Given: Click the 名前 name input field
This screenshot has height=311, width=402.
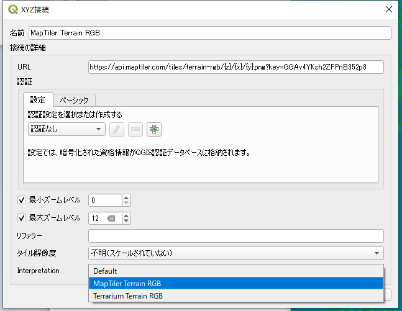Looking at the screenshot, I should [x=210, y=33].
